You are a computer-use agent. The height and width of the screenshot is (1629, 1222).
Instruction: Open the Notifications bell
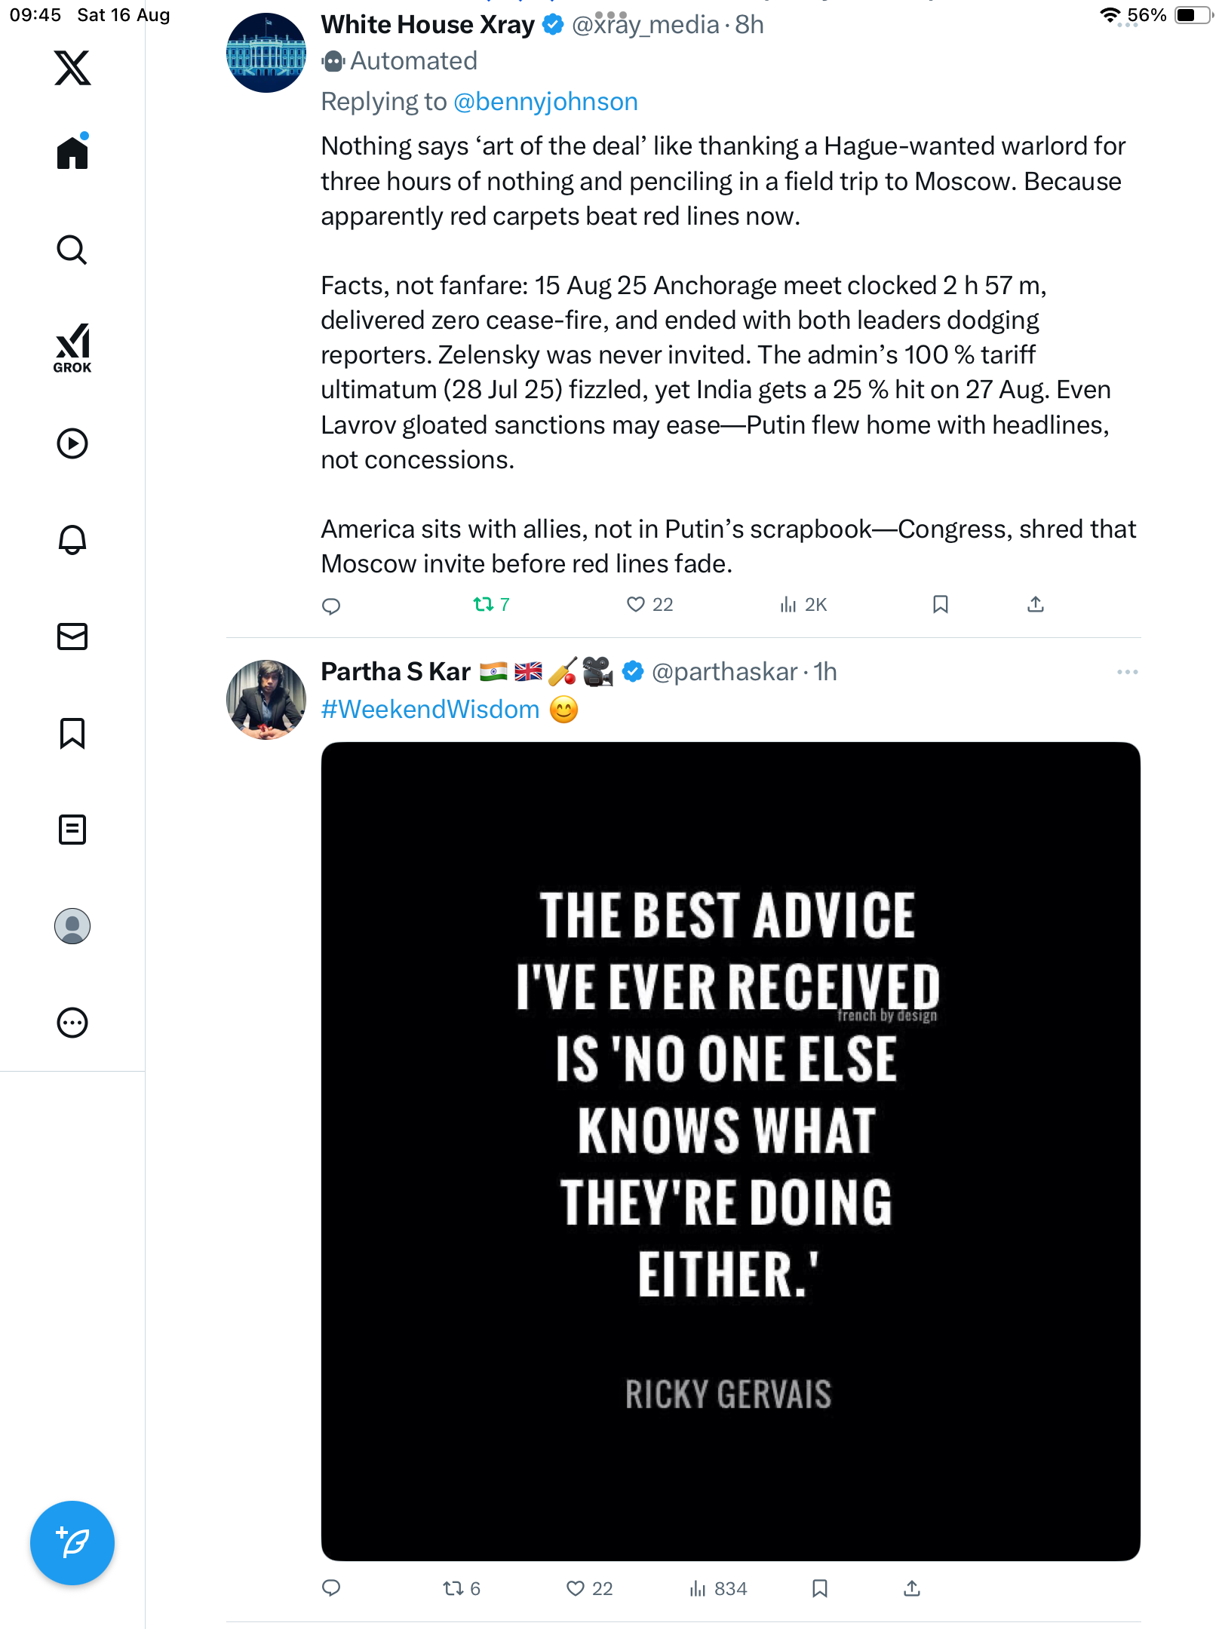pos(72,540)
